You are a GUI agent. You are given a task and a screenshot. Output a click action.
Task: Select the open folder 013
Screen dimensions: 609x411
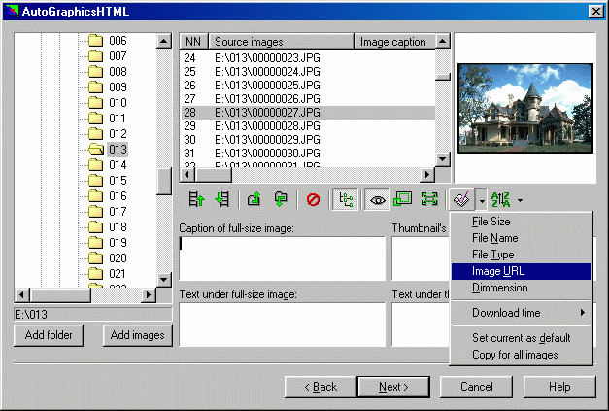(118, 150)
